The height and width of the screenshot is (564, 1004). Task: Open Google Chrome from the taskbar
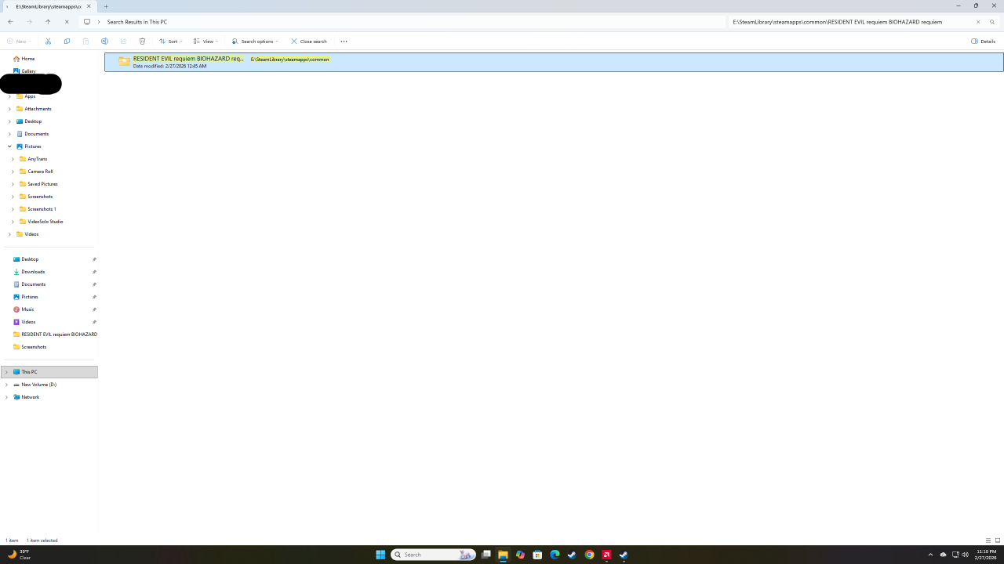coord(589,555)
